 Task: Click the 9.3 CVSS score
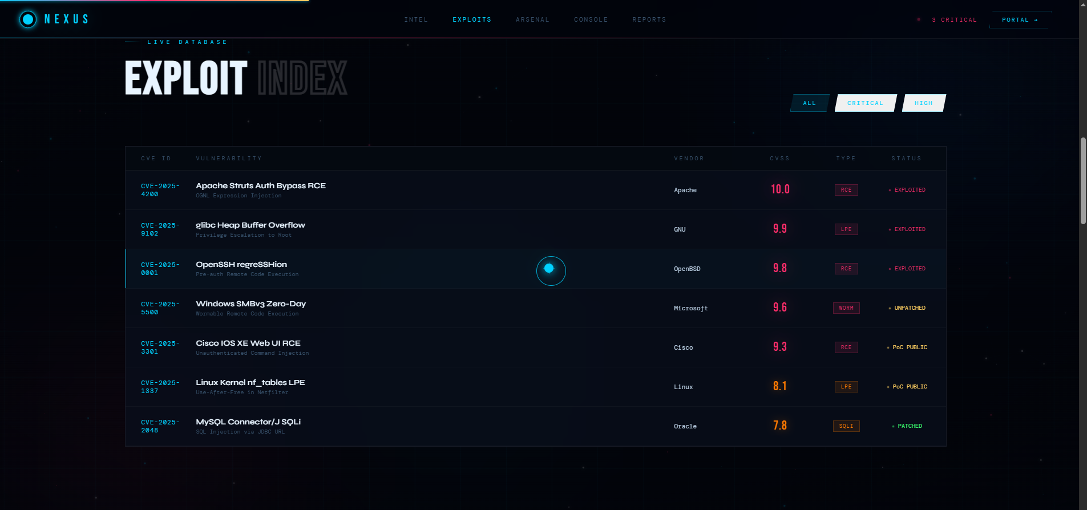point(780,347)
